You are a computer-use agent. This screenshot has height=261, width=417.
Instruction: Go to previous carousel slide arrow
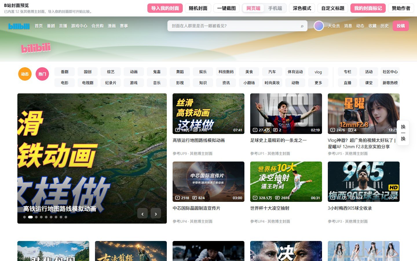(142, 213)
